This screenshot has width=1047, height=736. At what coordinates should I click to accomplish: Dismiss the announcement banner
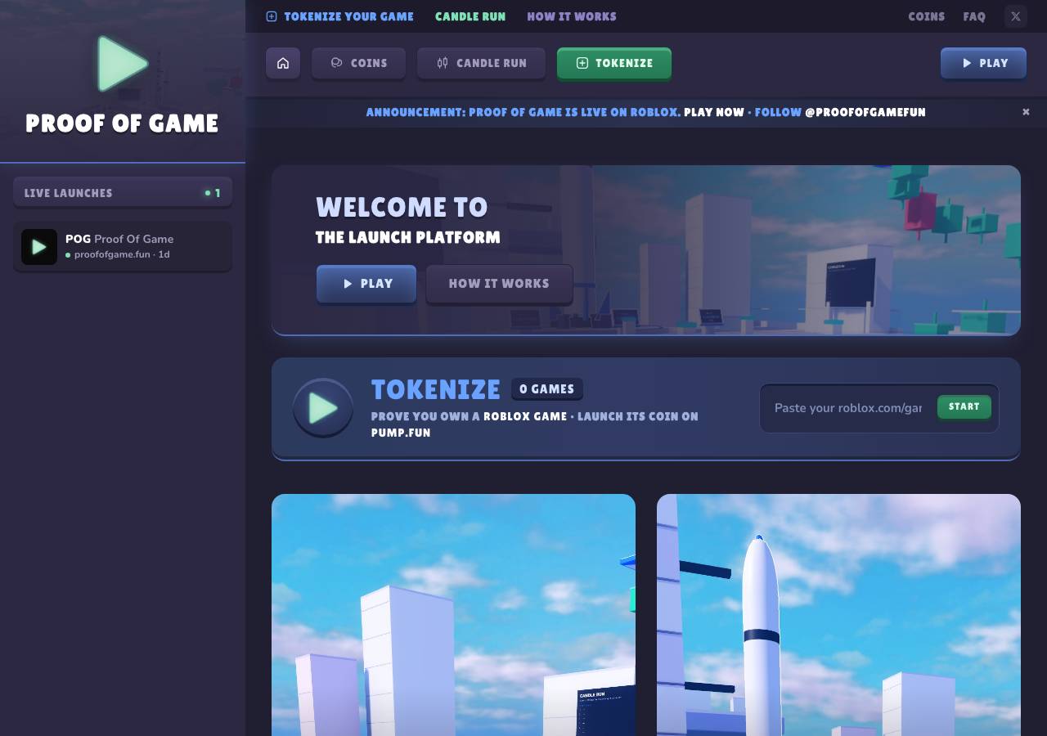coord(1026,112)
